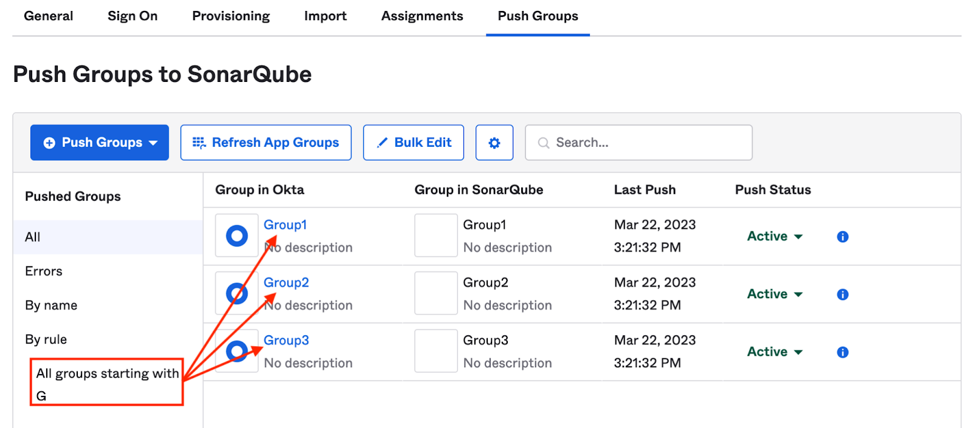This screenshot has width=973, height=428.
Task: Open the Push Groups dropdown button
Action: (x=100, y=143)
